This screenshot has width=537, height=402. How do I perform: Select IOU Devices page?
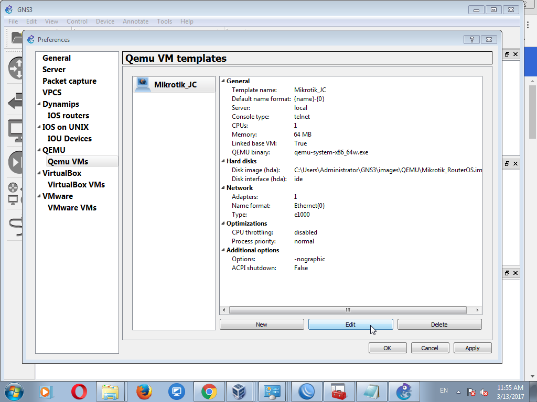(x=70, y=138)
